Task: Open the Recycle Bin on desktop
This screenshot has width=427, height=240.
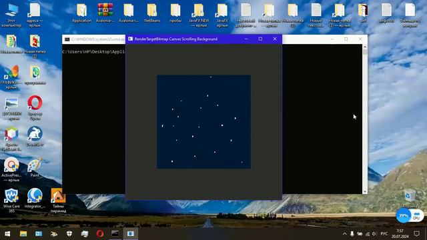Action: (x=410, y=199)
